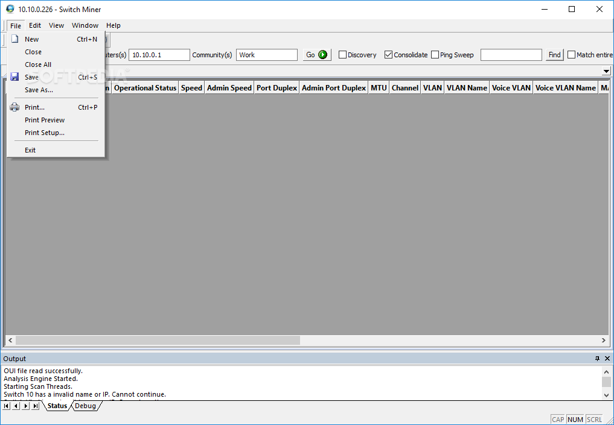Screen dimensions: 614x425
Task: Click the 'Switch 10 has a invalid name' output line
Action: tap(85, 394)
